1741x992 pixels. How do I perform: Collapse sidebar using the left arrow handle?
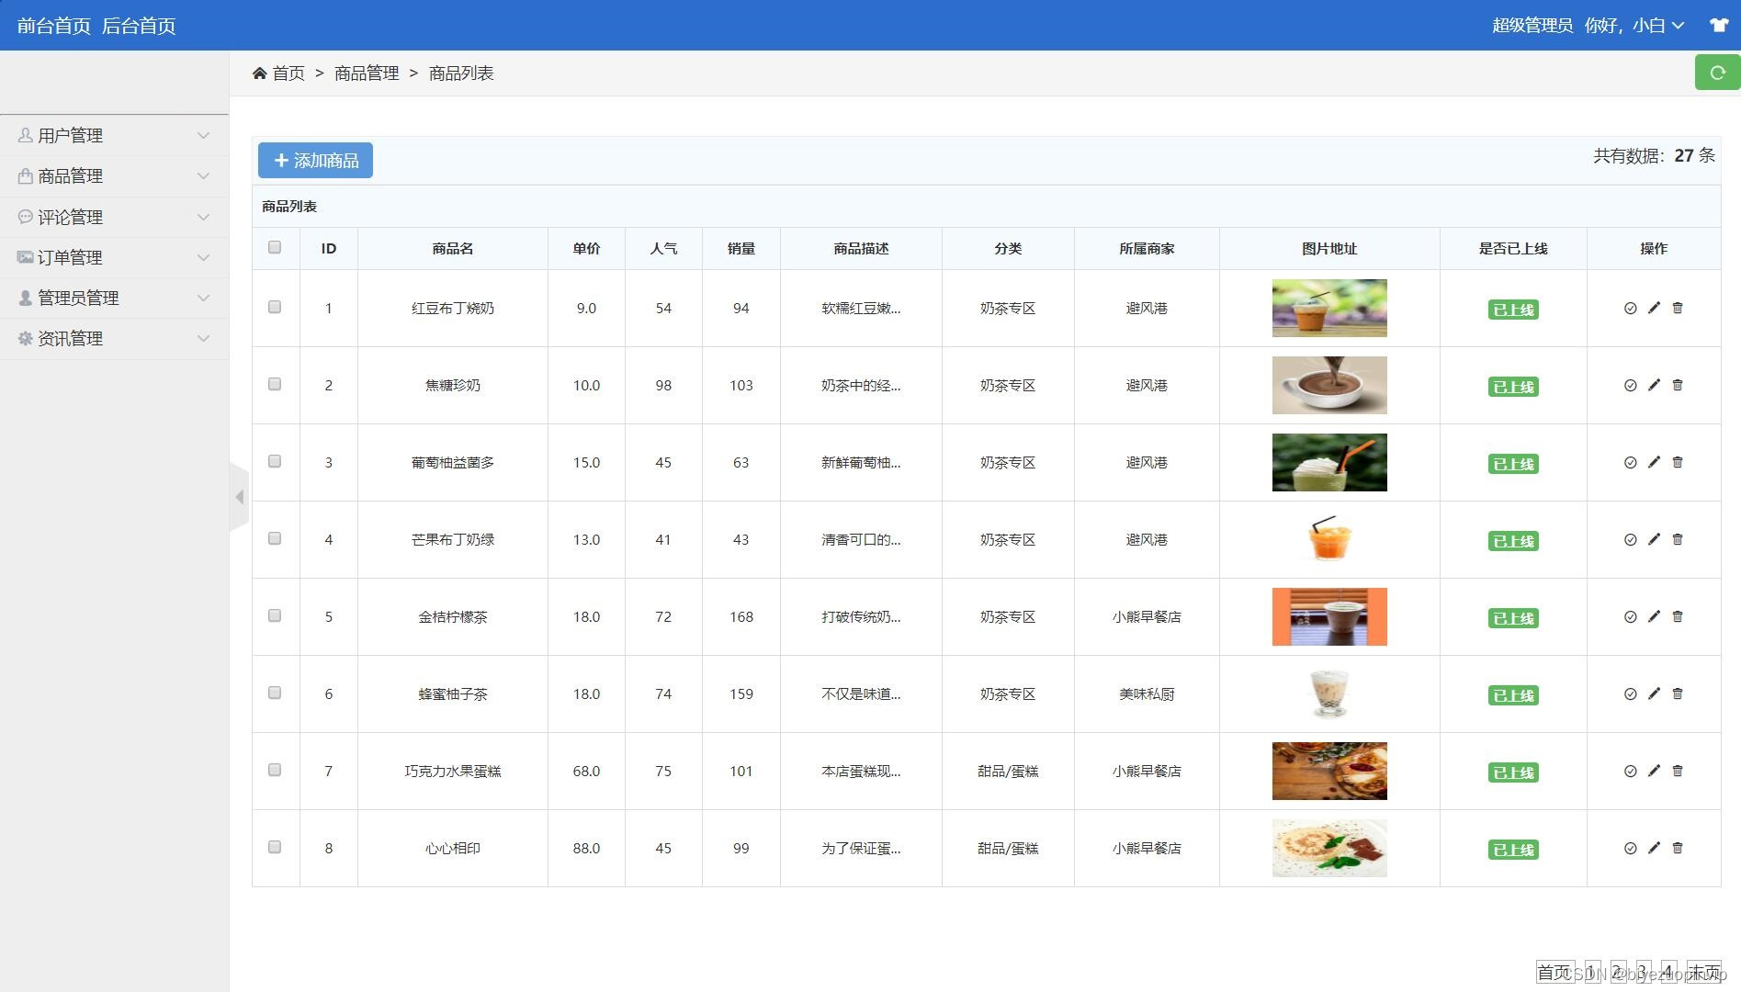pos(239,497)
